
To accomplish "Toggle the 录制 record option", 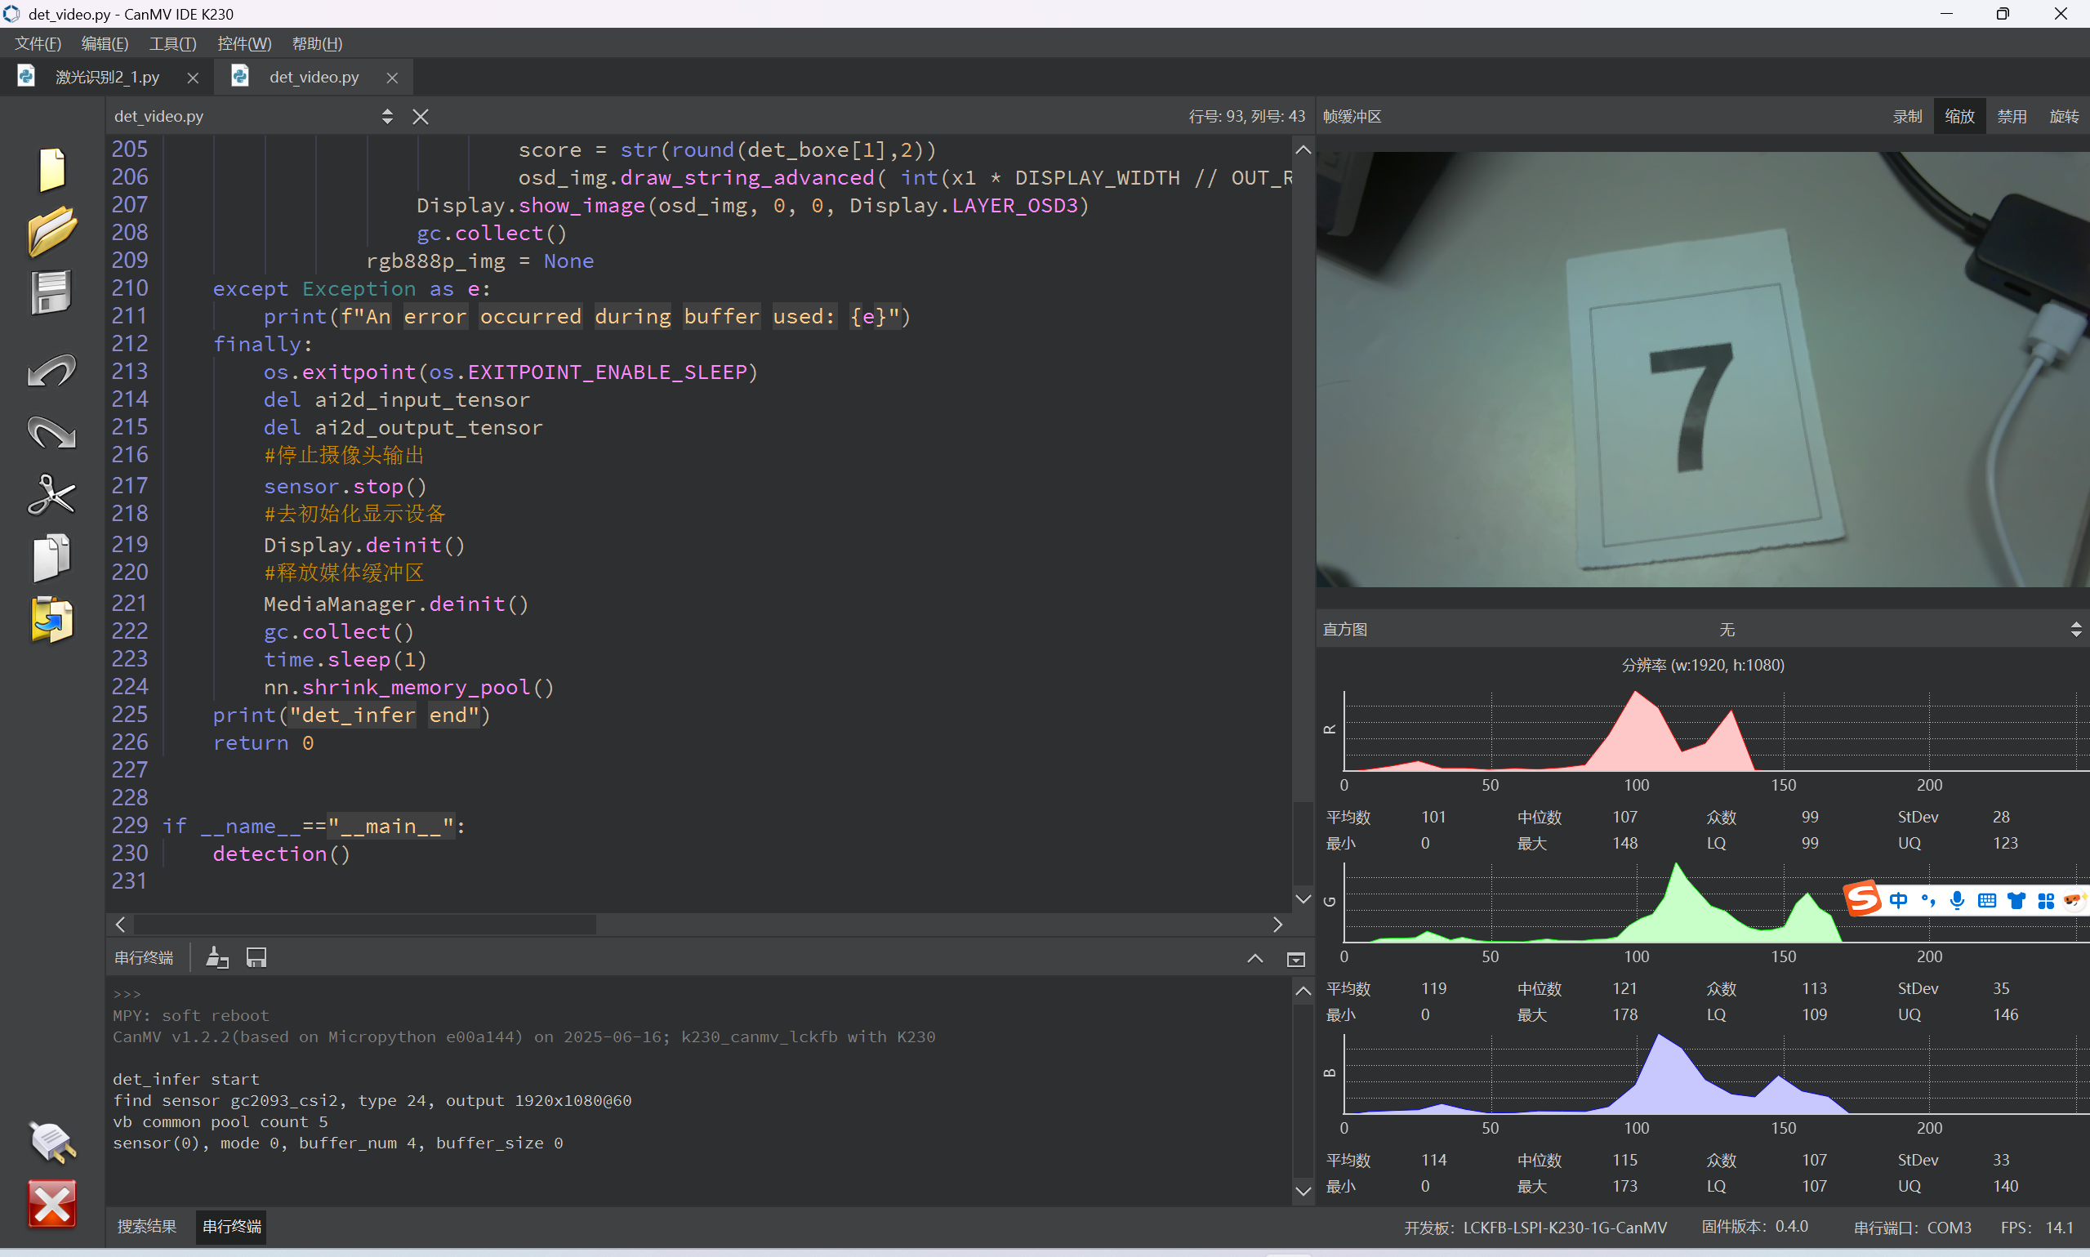I will 1907,117.
